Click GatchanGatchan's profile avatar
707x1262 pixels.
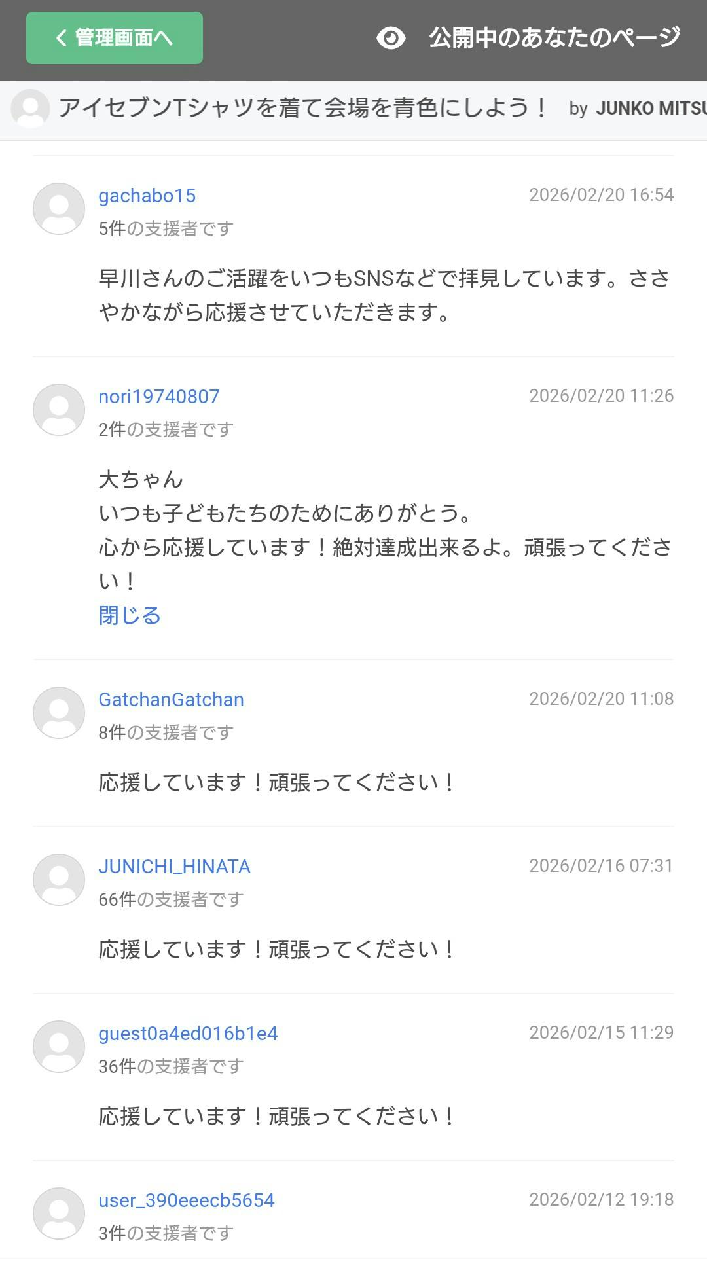tap(59, 713)
